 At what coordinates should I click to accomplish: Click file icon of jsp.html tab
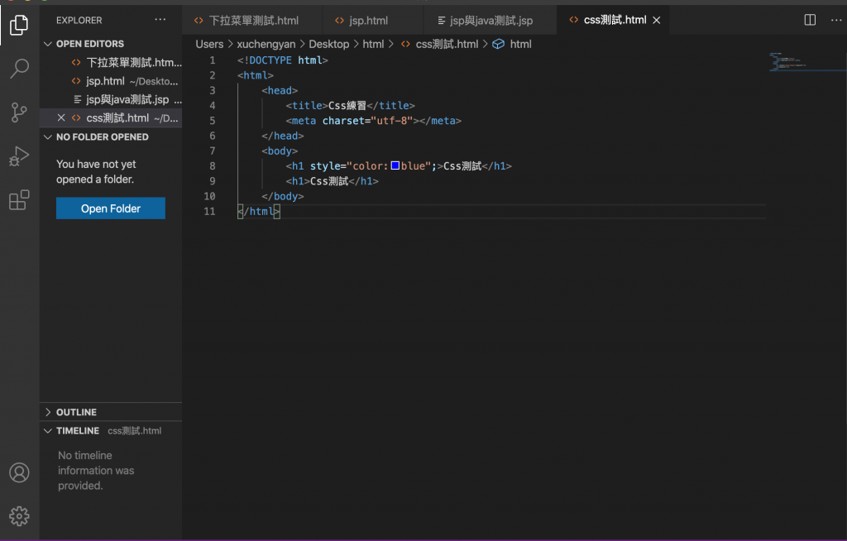point(339,21)
